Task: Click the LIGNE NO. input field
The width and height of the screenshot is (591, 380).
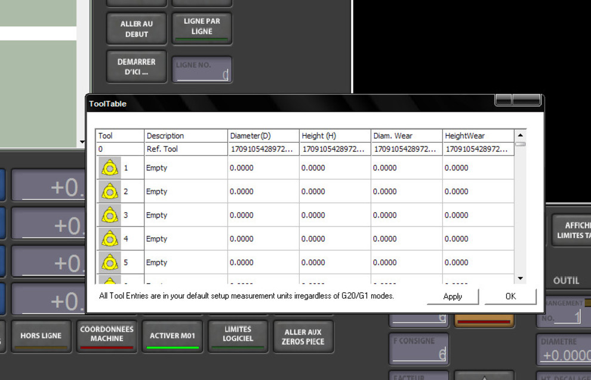Action: click(x=202, y=69)
